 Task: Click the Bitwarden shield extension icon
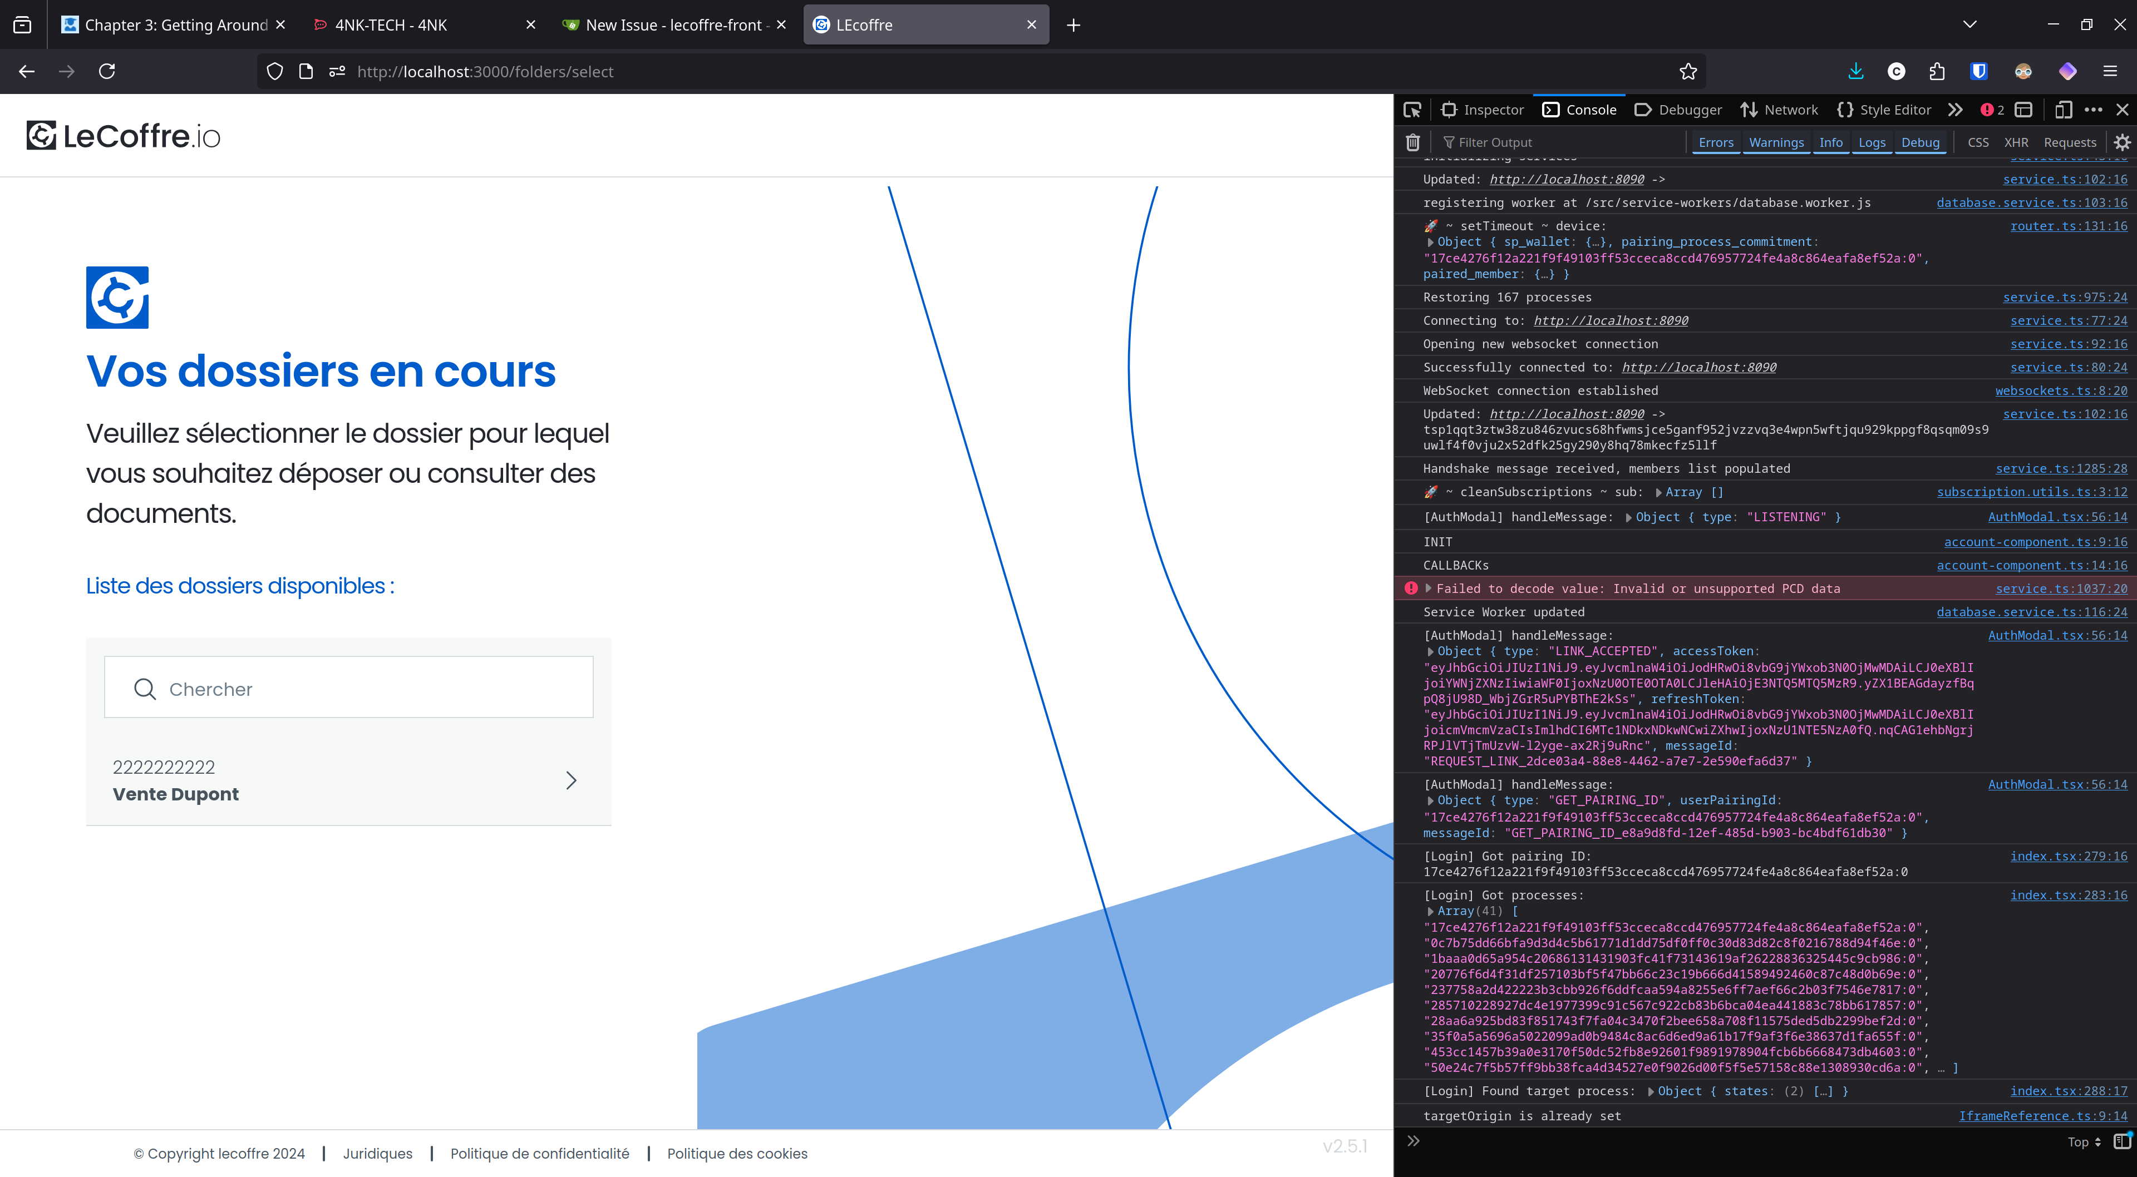point(1978,71)
